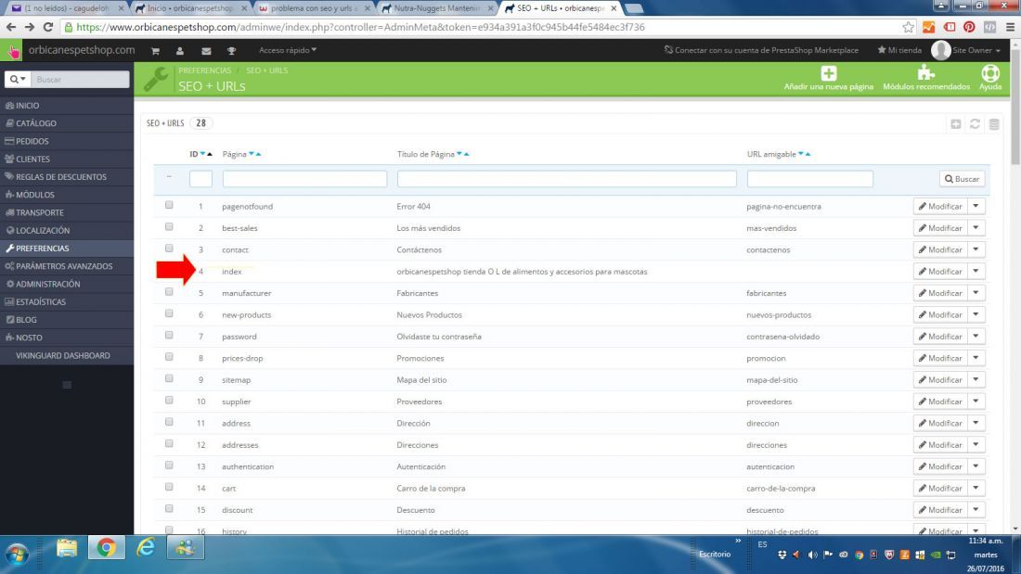Viewport: 1021px width, 574px height.
Task: Click the search magnifier in sidebar
Action: (17, 80)
